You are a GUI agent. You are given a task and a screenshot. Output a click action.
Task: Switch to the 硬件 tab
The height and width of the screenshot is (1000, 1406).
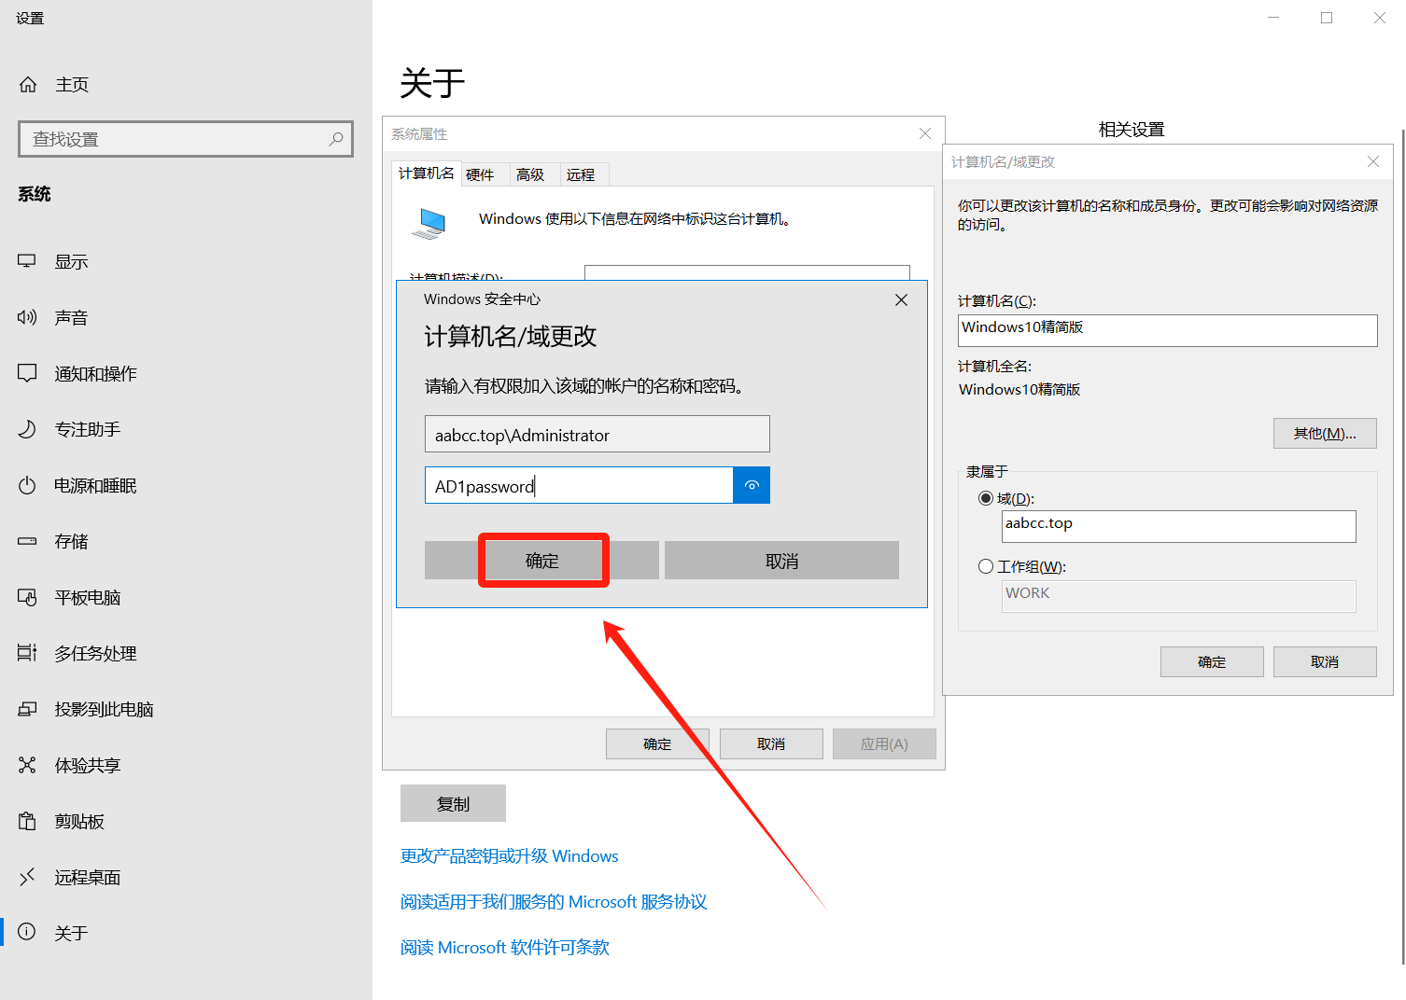(x=480, y=174)
